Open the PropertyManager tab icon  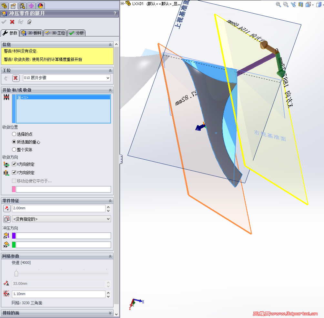point(13,5)
